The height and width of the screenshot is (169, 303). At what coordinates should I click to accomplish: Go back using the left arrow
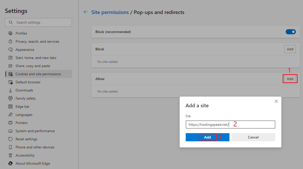click(86, 12)
